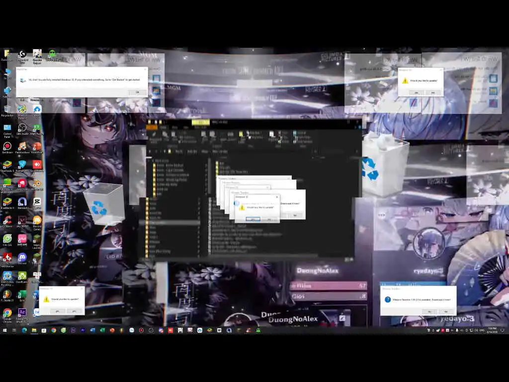This screenshot has height=382, width=509.
Task: Open This PC desktop icon
Action: click(x=7, y=73)
